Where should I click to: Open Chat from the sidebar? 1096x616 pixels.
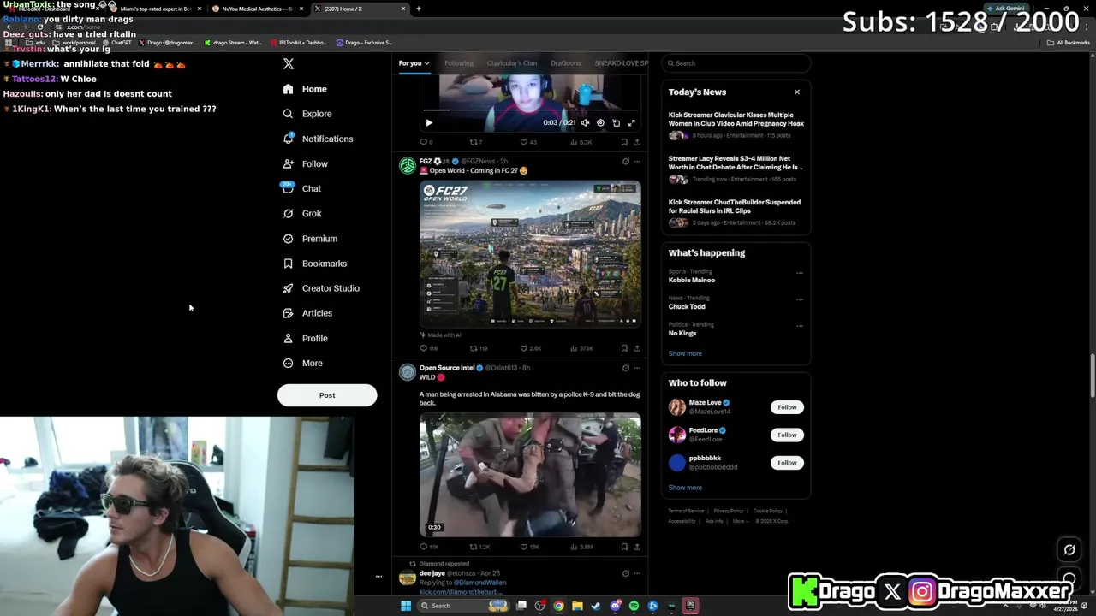(301, 188)
